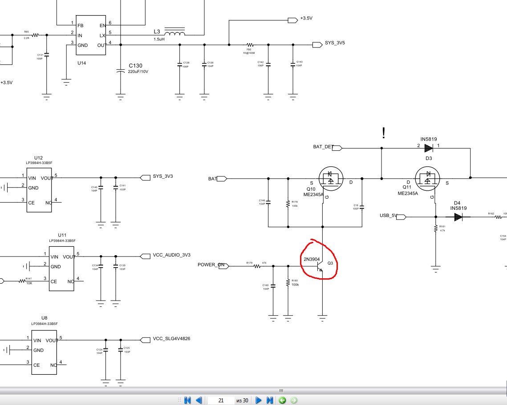Click the 1.5uH inductor value
Screen dimensions: 507x405
pyautogui.click(x=159, y=39)
